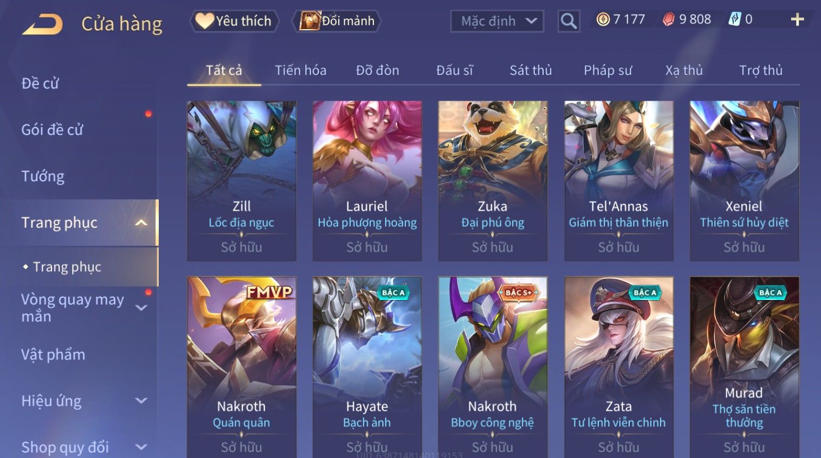Open the Gói đề cử sidebar item
821x458 pixels.
[52, 130]
